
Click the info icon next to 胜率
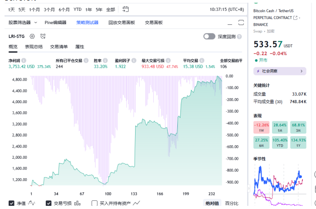coord(105,60)
